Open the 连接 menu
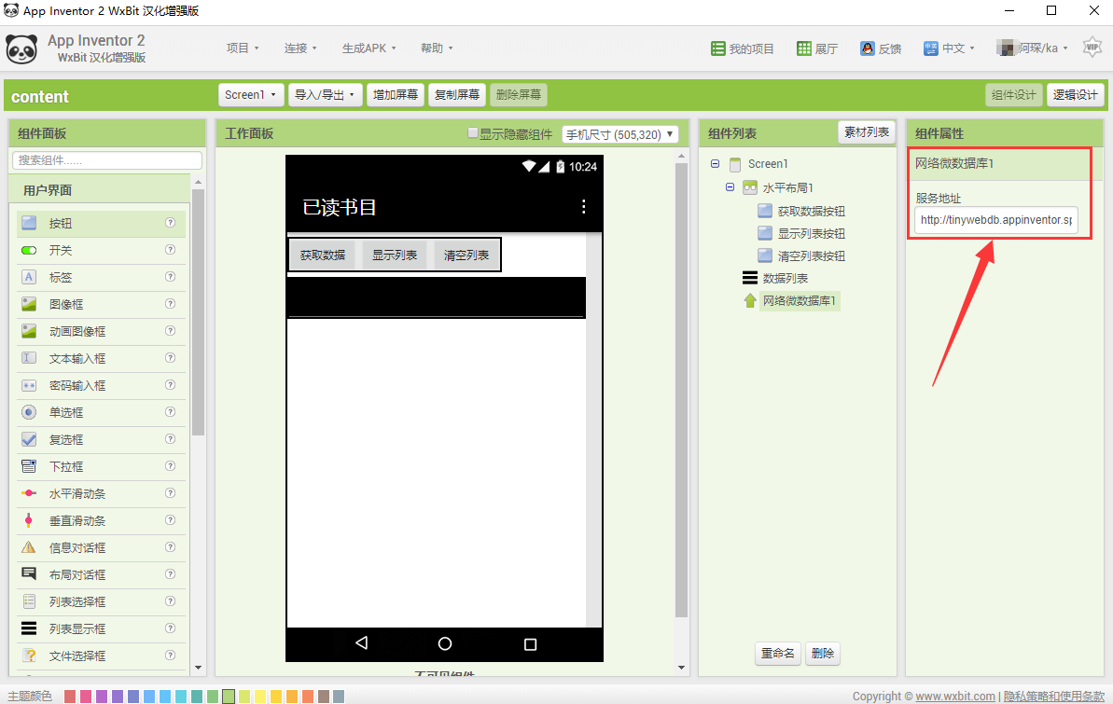This screenshot has height=704, width=1113. click(300, 48)
